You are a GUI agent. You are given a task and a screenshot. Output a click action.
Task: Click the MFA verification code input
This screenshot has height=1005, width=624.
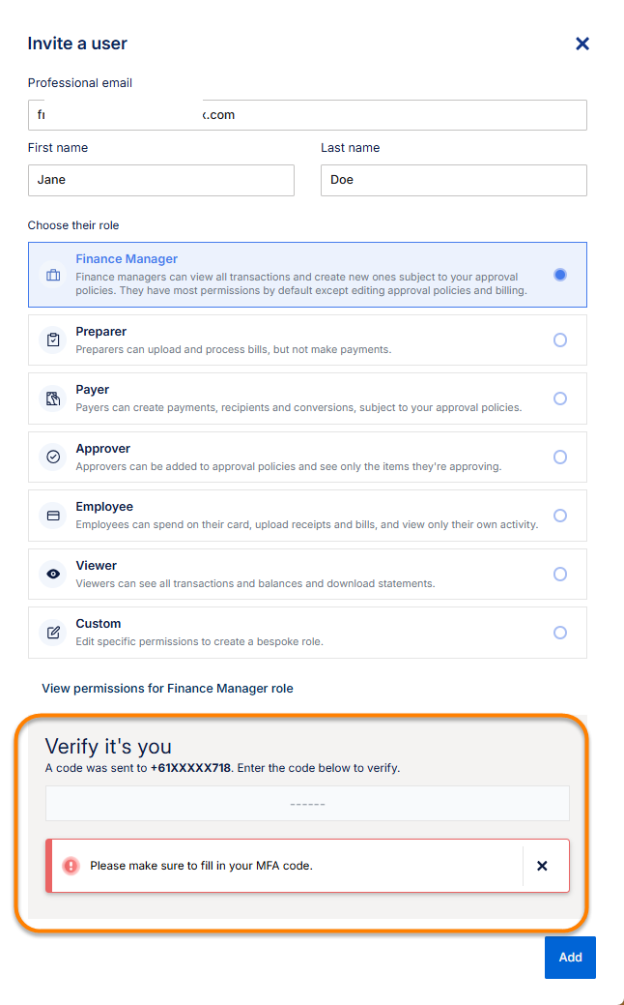click(x=307, y=804)
